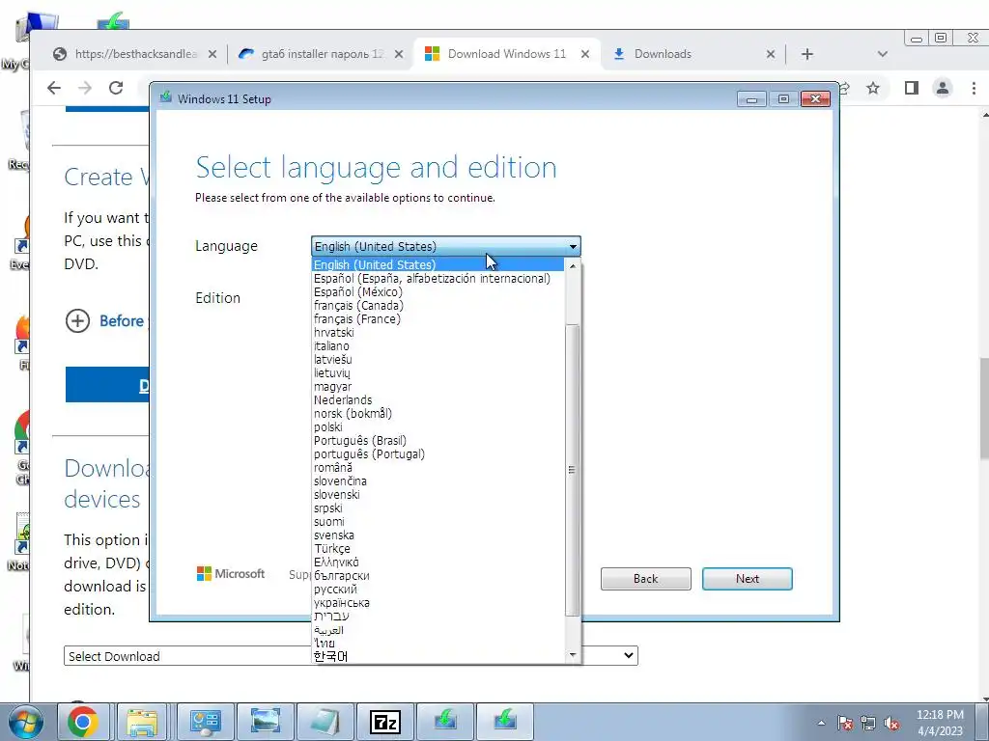The width and height of the screenshot is (989, 741).
Task: Click list scrollbar down arrow
Action: (x=572, y=655)
